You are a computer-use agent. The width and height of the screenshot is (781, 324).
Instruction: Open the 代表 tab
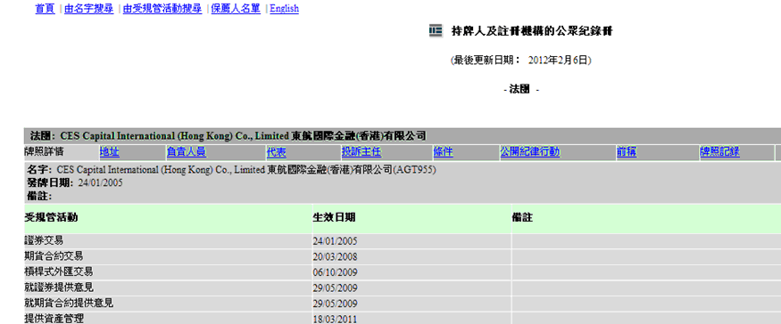277,152
